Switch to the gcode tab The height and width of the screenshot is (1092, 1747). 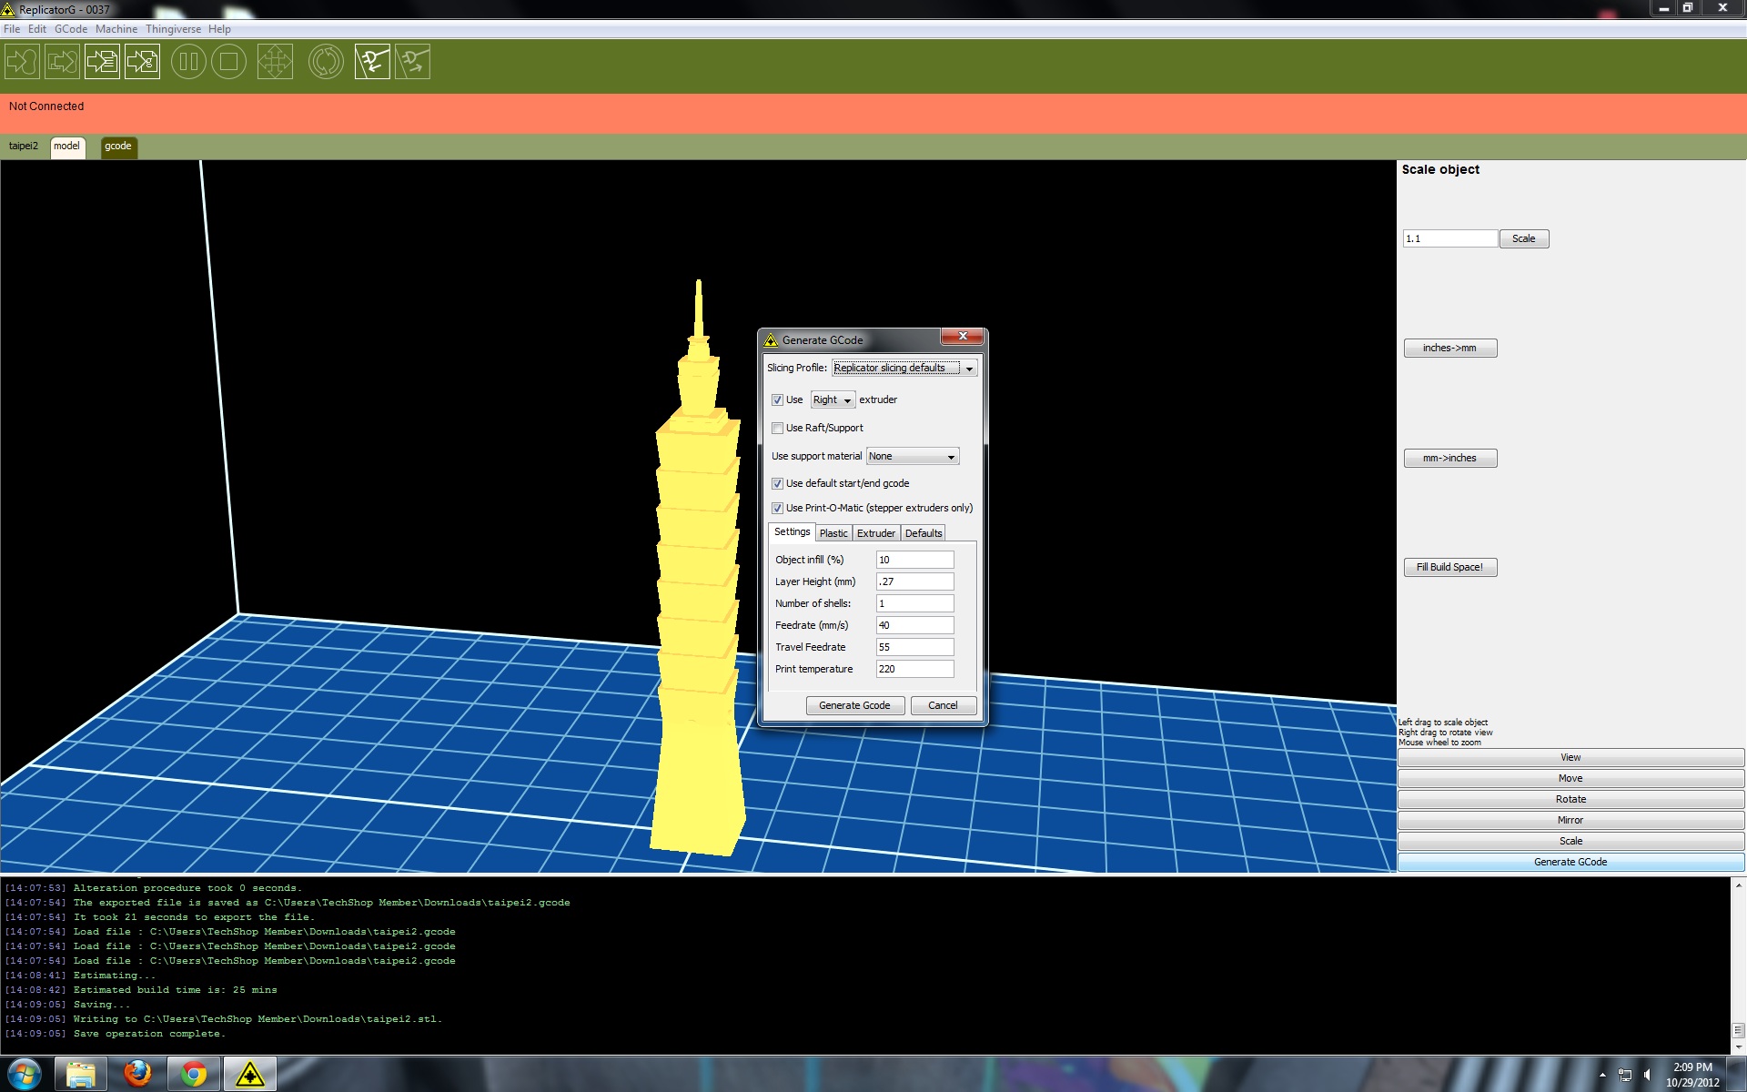[x=118, y=147]
